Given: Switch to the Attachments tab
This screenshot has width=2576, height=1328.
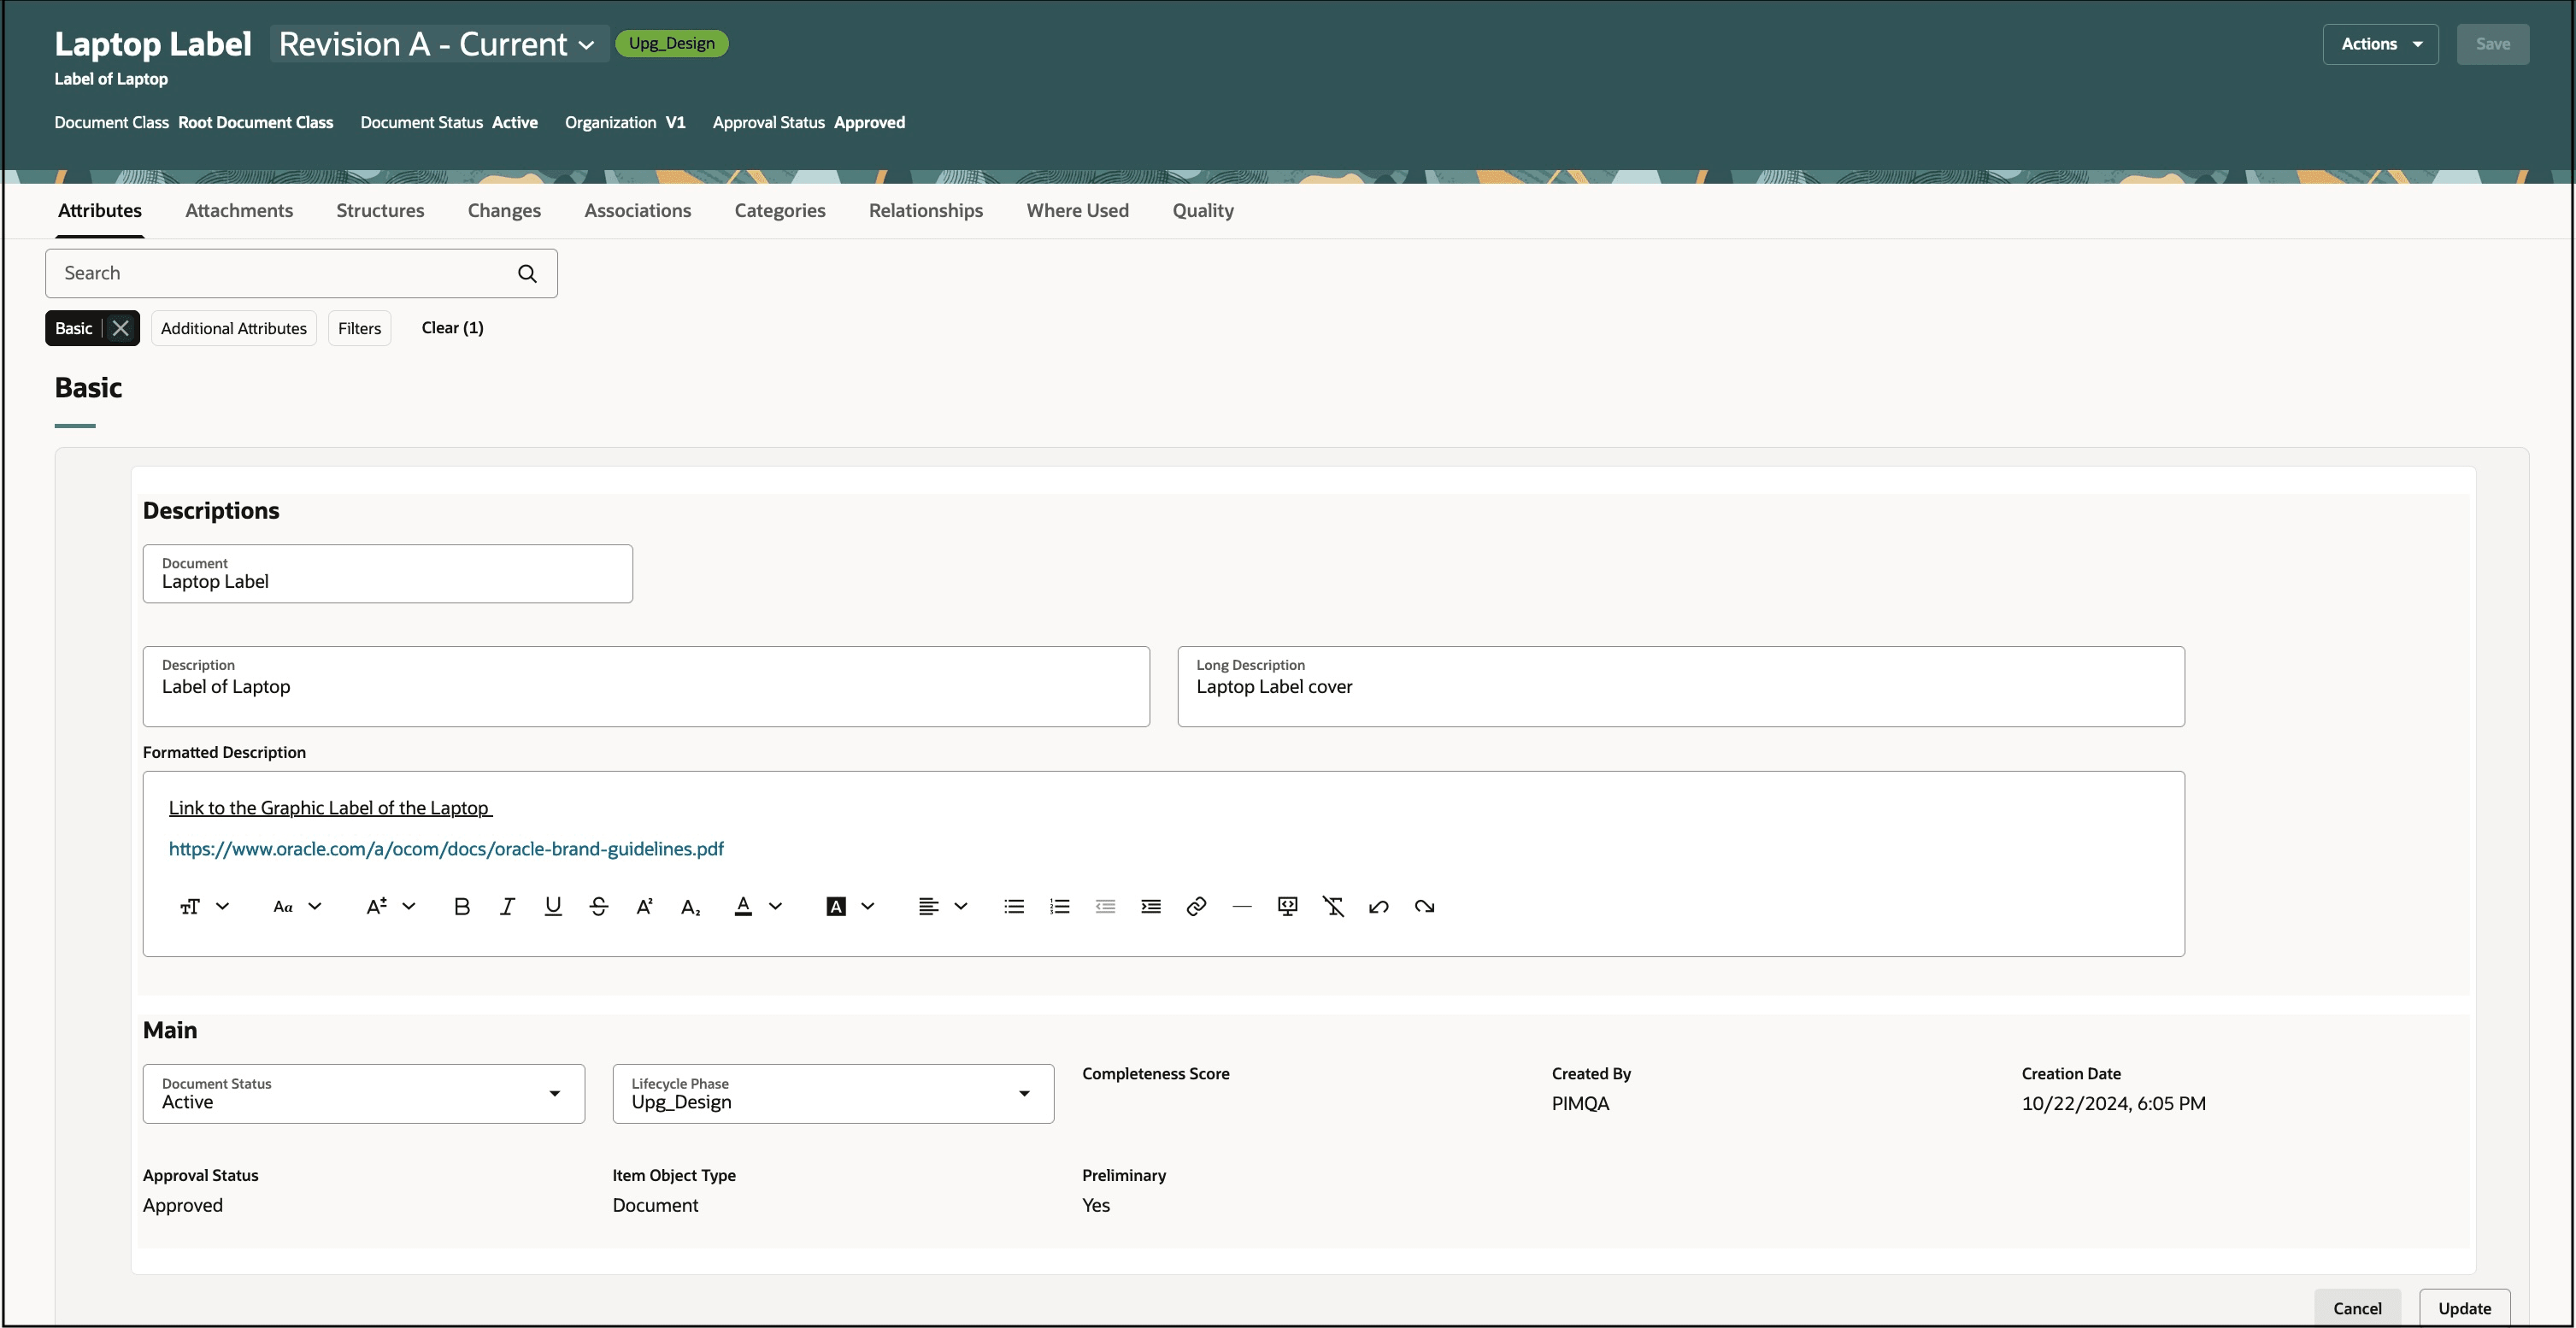Looking at the screenshot, I should coord(239,210).
